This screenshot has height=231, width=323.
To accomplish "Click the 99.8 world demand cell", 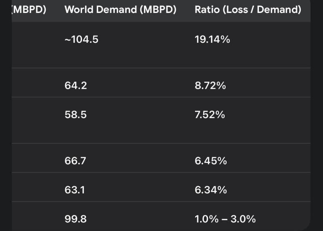I will (76, 219).
